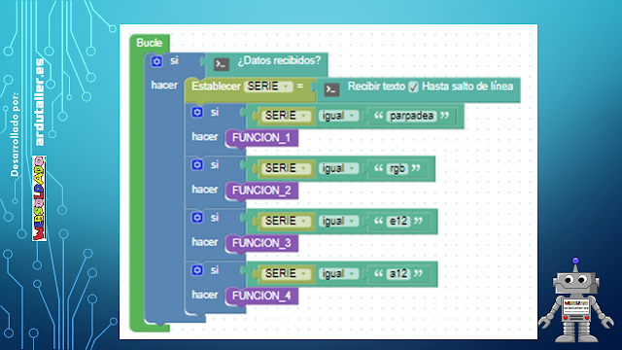The height and width of the screenshot is (350, 622).
Task: Click 'hacer' label next to FUNCION_2
Action: [x=205, y=190]
